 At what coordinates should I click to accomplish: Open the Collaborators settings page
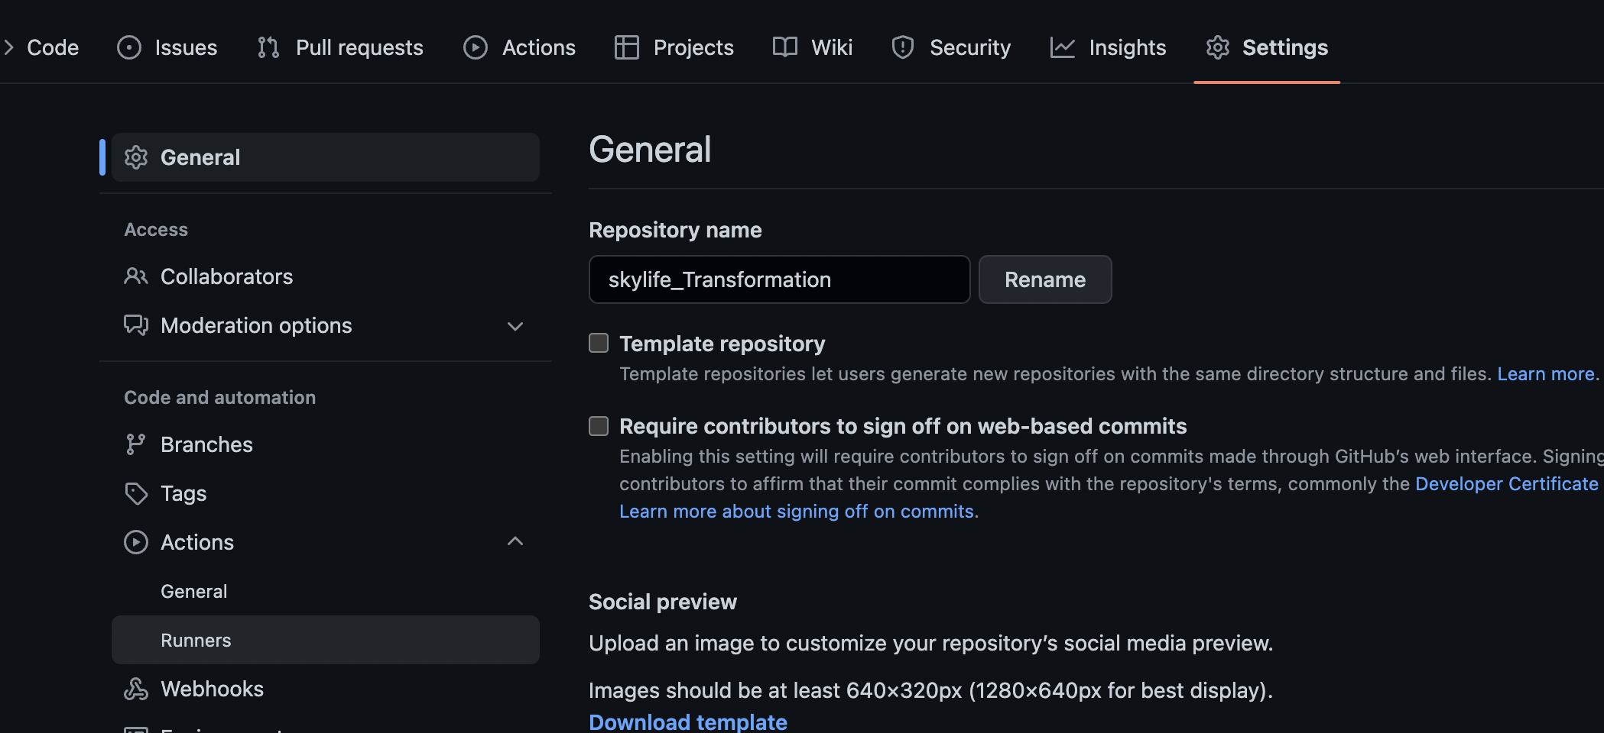click(226, 276)
